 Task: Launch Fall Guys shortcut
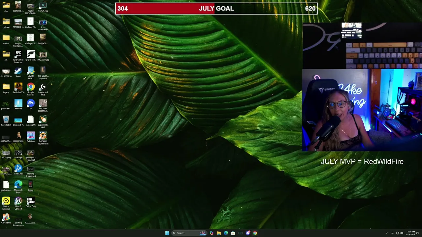coord(31,137)
